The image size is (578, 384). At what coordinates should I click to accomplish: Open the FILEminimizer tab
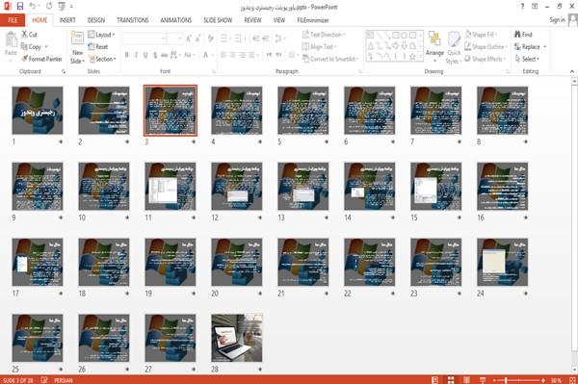click(313, 20)
